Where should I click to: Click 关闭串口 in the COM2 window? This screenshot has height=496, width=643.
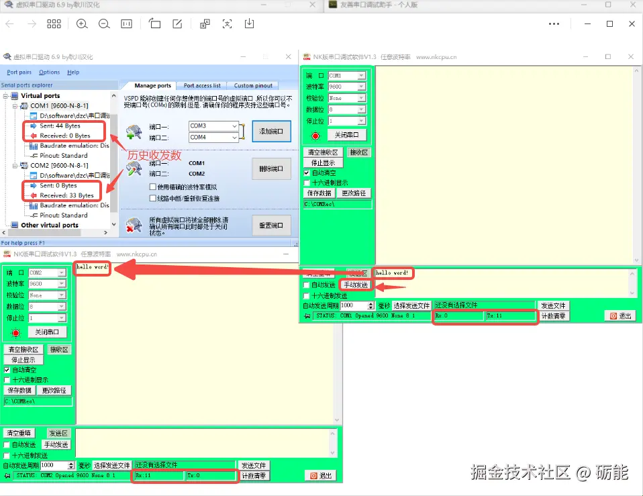pos(47,332)
